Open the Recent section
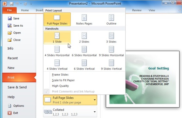 click(19, 58)
